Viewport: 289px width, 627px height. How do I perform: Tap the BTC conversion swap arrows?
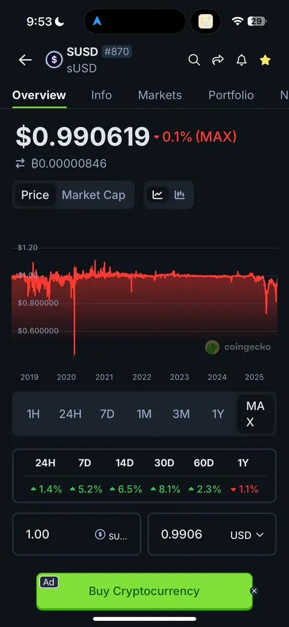(x=20, y=164)
